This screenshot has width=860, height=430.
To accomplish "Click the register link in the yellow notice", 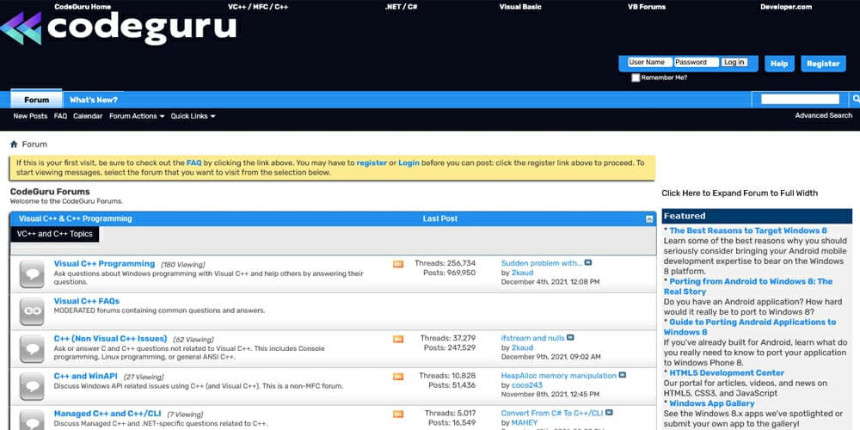I will point(372,163).
